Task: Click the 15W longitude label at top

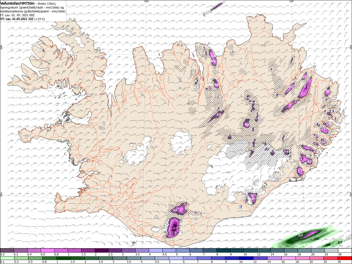Action: click(x=291, y=1)
